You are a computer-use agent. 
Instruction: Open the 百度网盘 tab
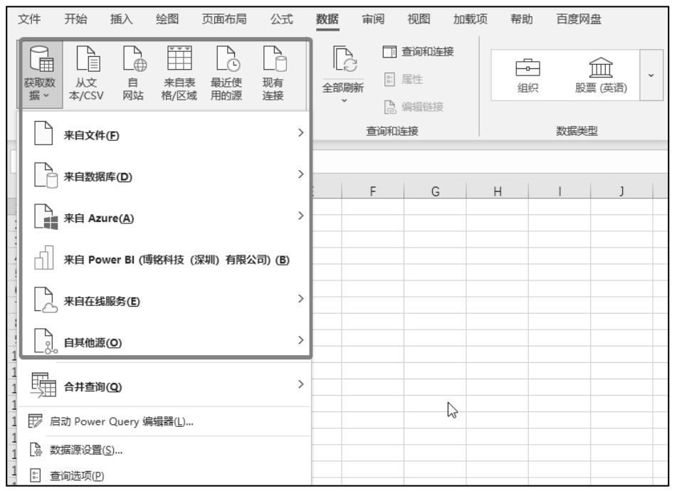[x=579, y=19]
